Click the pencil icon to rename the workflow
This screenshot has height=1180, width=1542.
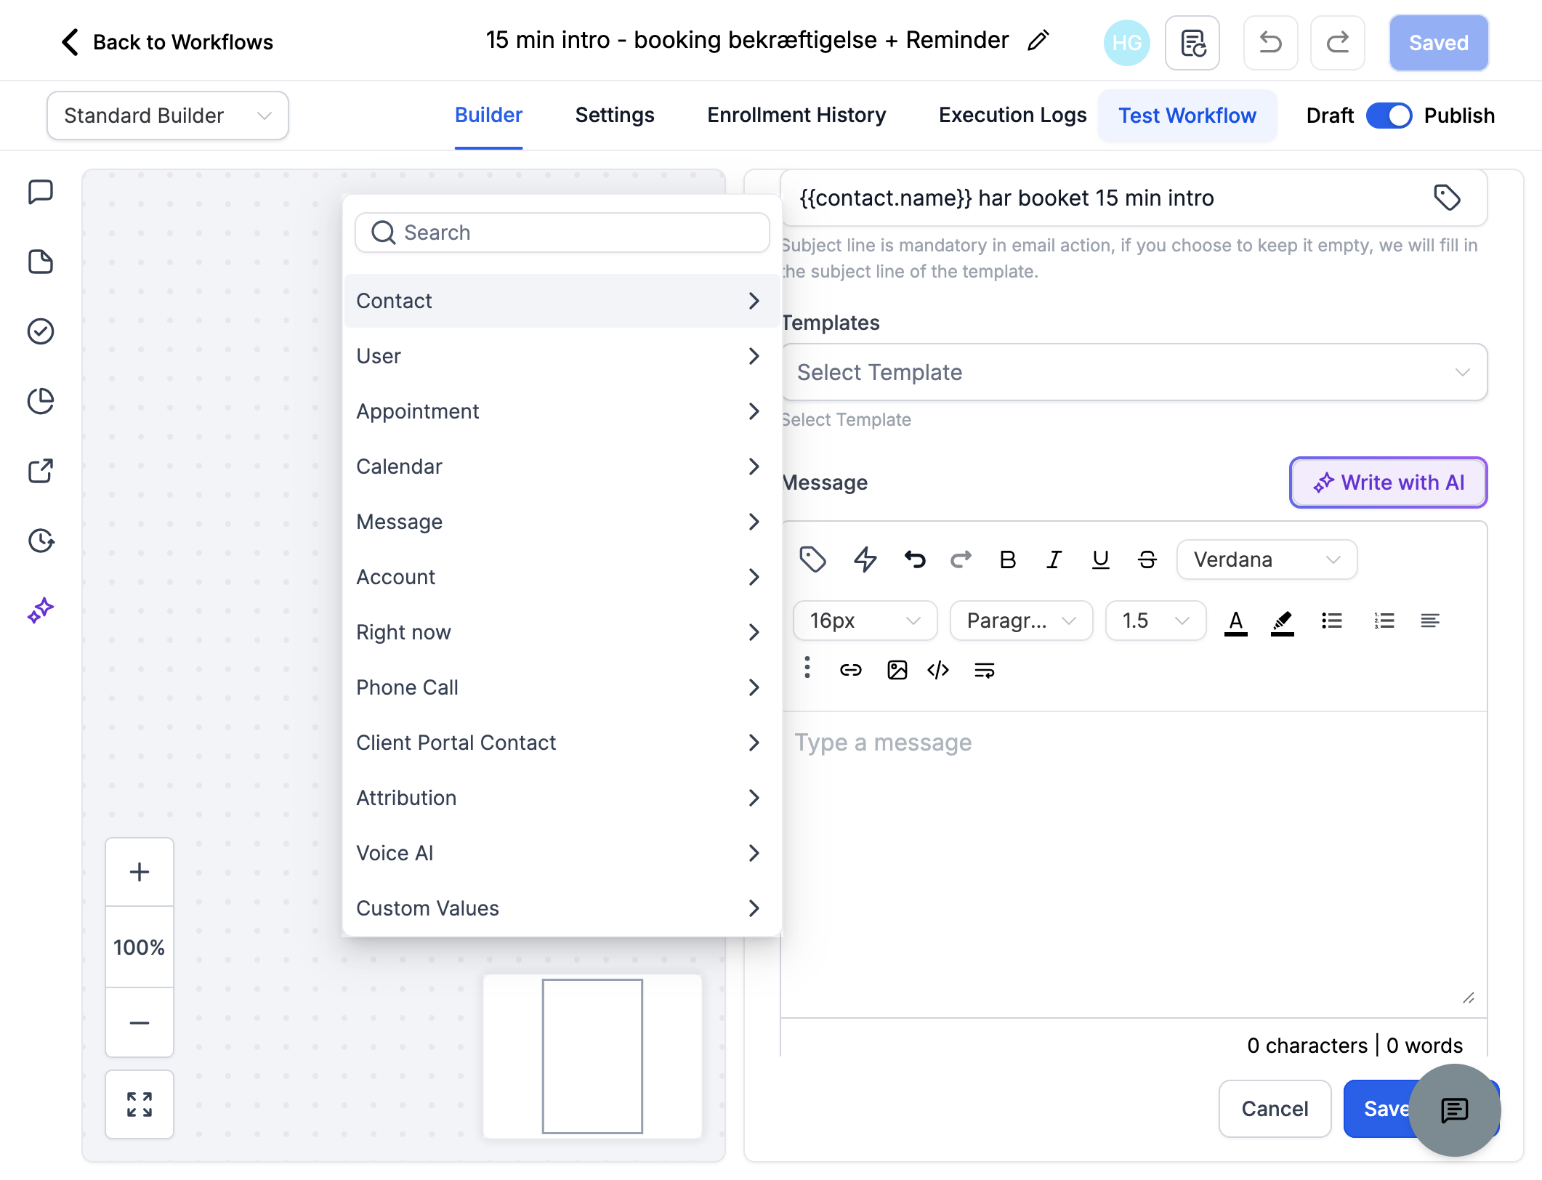click(1038, 41)
